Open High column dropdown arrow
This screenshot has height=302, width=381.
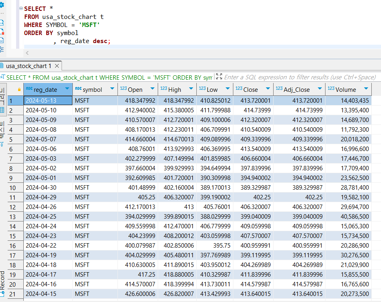click(x=191, y=89)
